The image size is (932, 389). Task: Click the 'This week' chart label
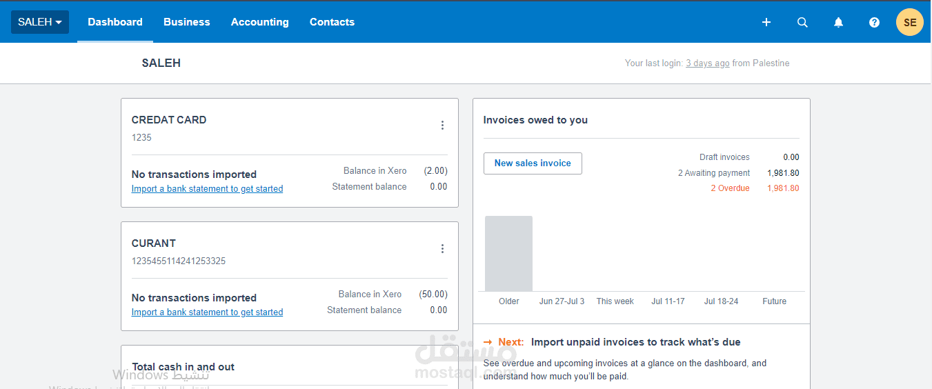(x=615, y=301)
